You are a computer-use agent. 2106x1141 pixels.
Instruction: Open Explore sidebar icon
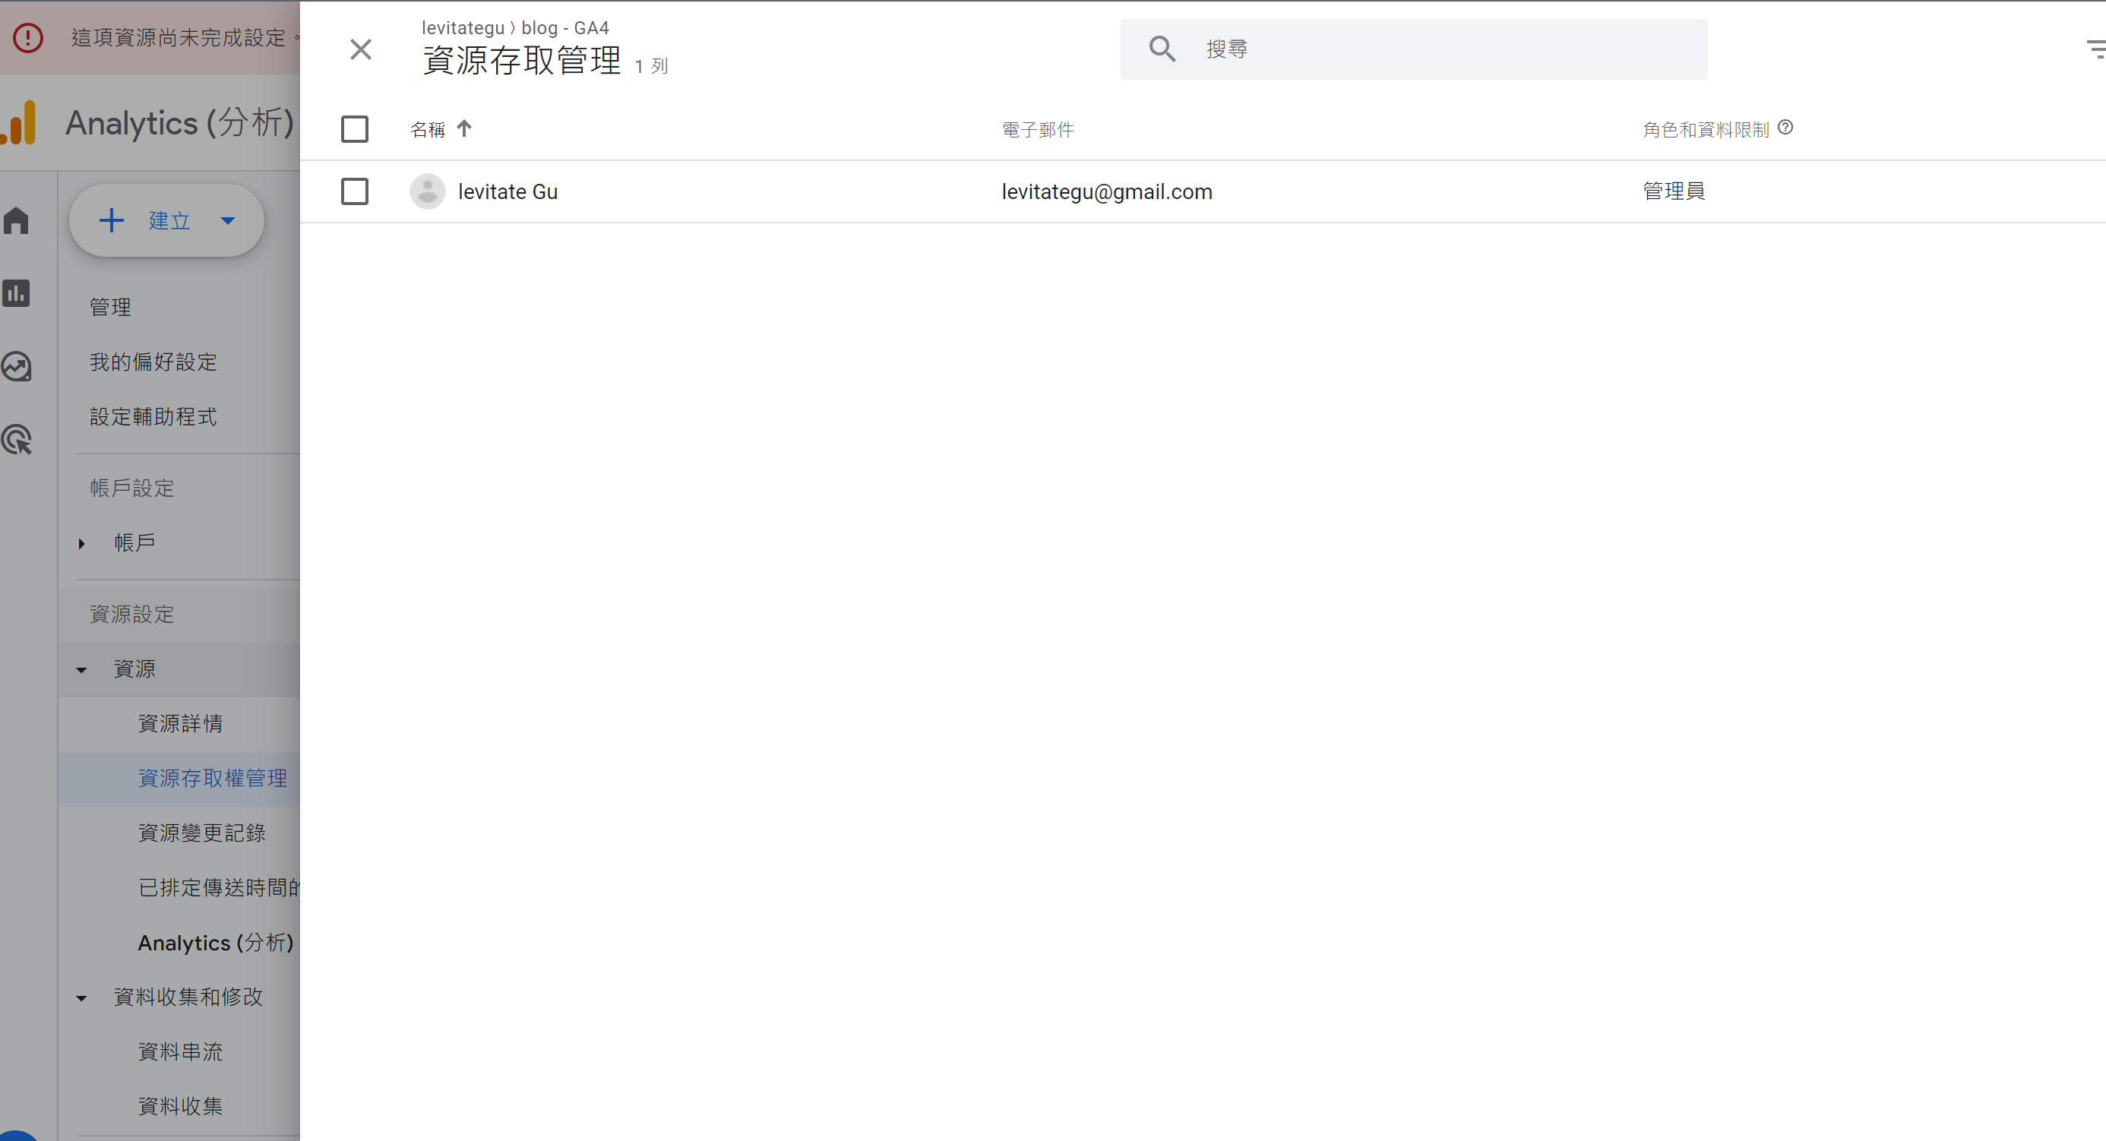[17, 366]
